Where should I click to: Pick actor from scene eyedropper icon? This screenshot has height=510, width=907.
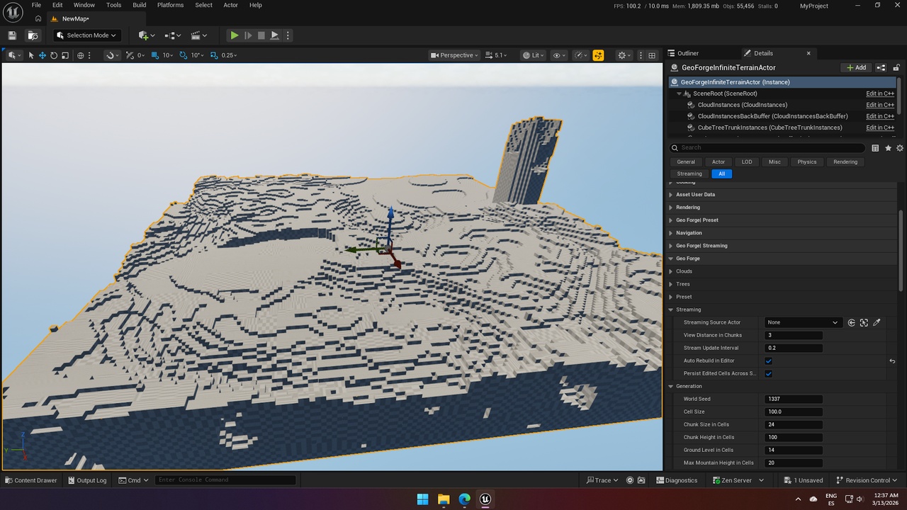[x=877, y=322]
